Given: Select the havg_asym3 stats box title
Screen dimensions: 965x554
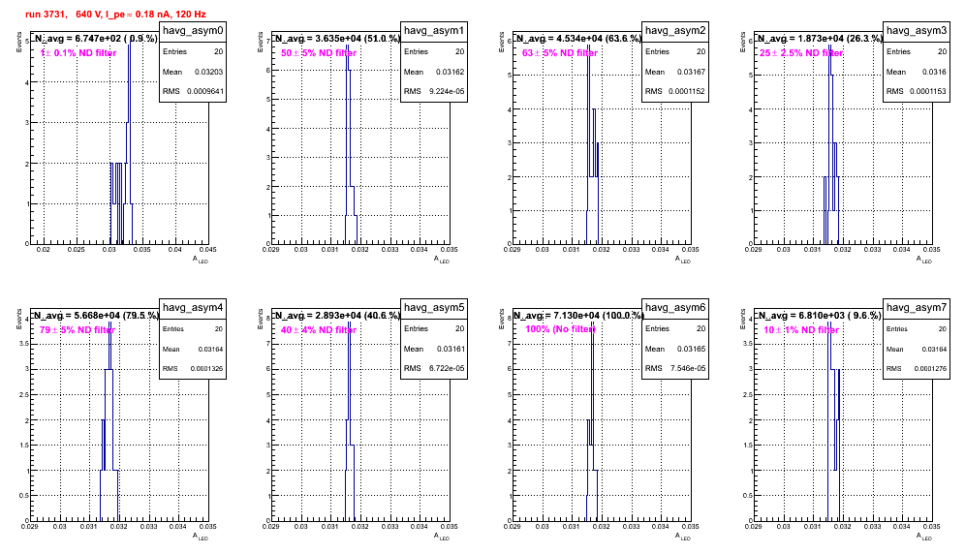Looking at the screenshot, I should 917,30.
